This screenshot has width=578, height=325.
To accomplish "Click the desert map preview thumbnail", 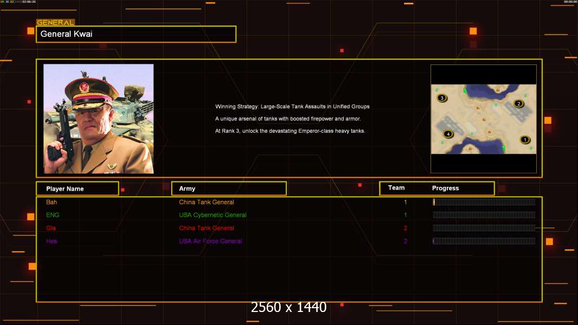I will [484, 119].
